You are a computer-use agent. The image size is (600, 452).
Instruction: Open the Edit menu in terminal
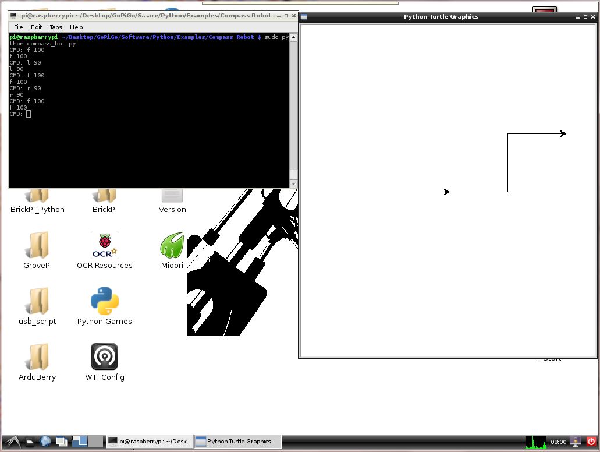coord(36,27)
